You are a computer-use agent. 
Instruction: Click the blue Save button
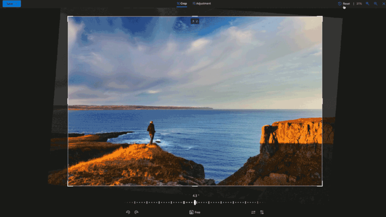click(x=12, y=4)
